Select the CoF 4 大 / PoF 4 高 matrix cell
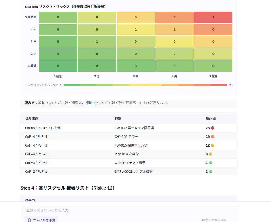 pos(174,30)
